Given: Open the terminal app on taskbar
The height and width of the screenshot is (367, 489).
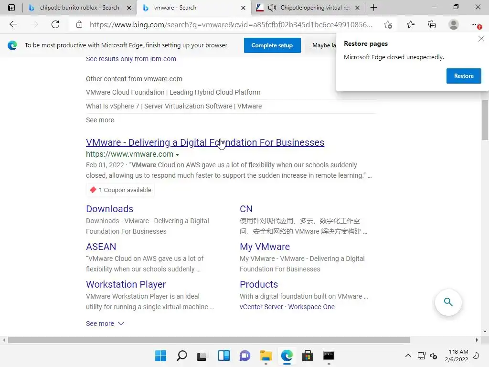Looking at the screenshot, I should coord(329,356).
